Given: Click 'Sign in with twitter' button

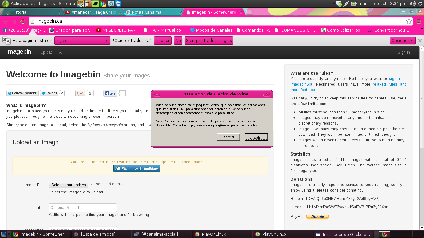Looking at the screenshot, I should [x=137, y=169].
